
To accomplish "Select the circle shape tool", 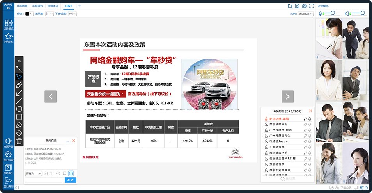I will (19, 109).
